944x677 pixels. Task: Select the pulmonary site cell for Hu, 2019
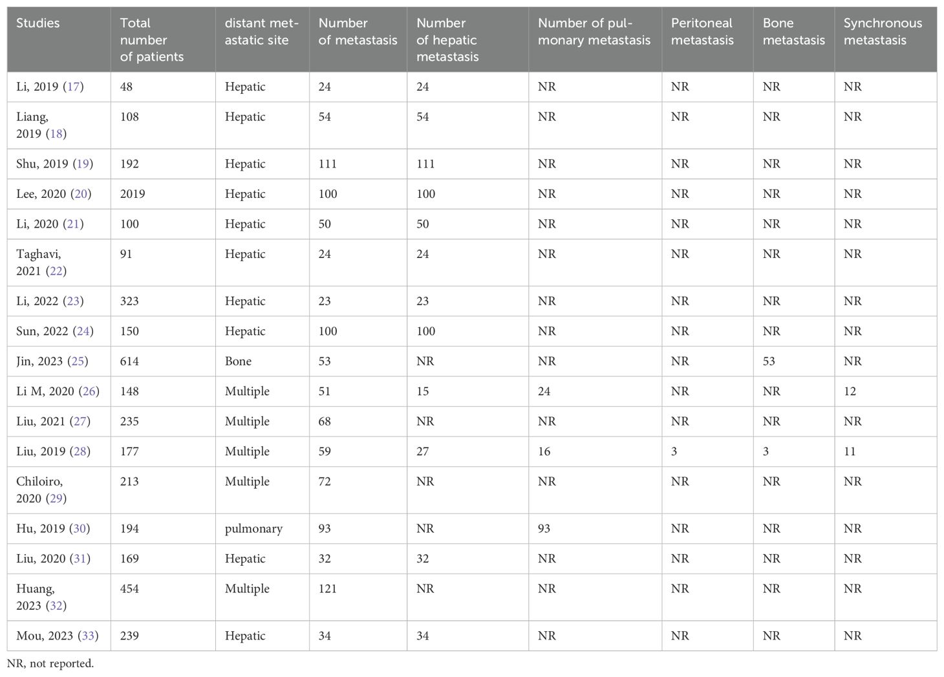coord(253,529)
